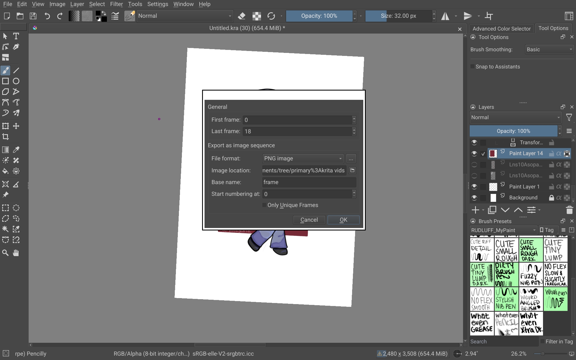Adjust the layer Opacity slider
The image size is (576, 360).
pyautogui.click(x=513, y=131)
